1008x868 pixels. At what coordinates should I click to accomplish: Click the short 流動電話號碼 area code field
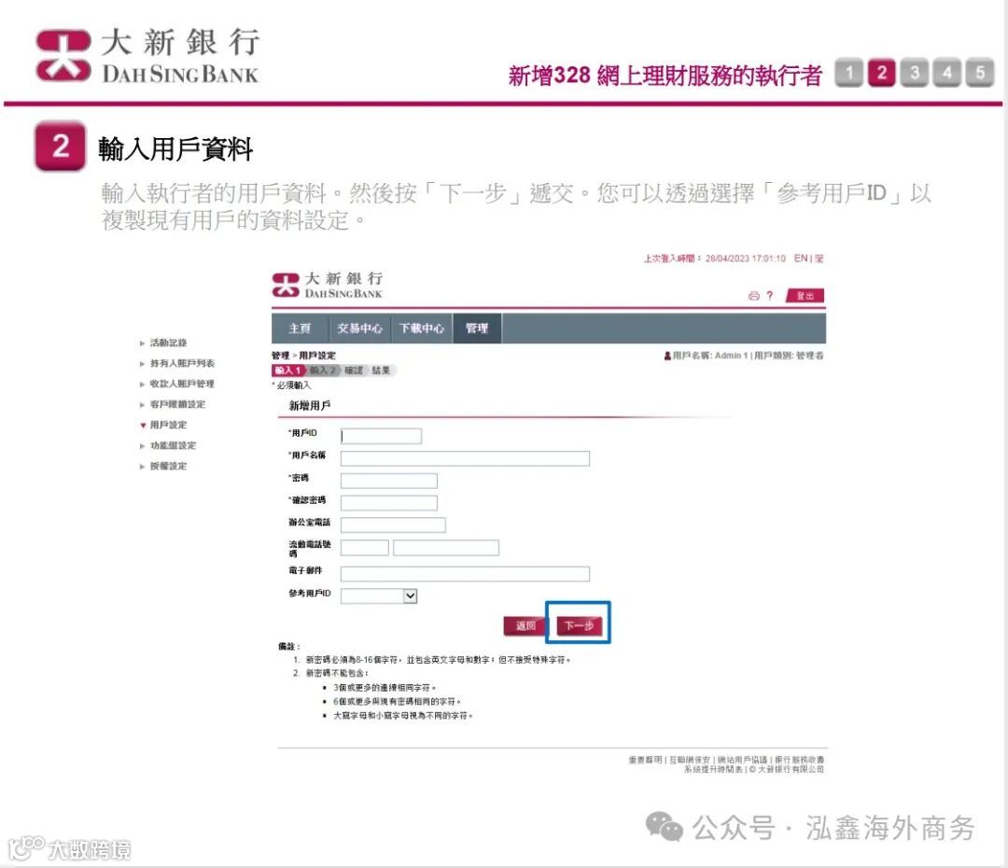(x=365, y=548)
